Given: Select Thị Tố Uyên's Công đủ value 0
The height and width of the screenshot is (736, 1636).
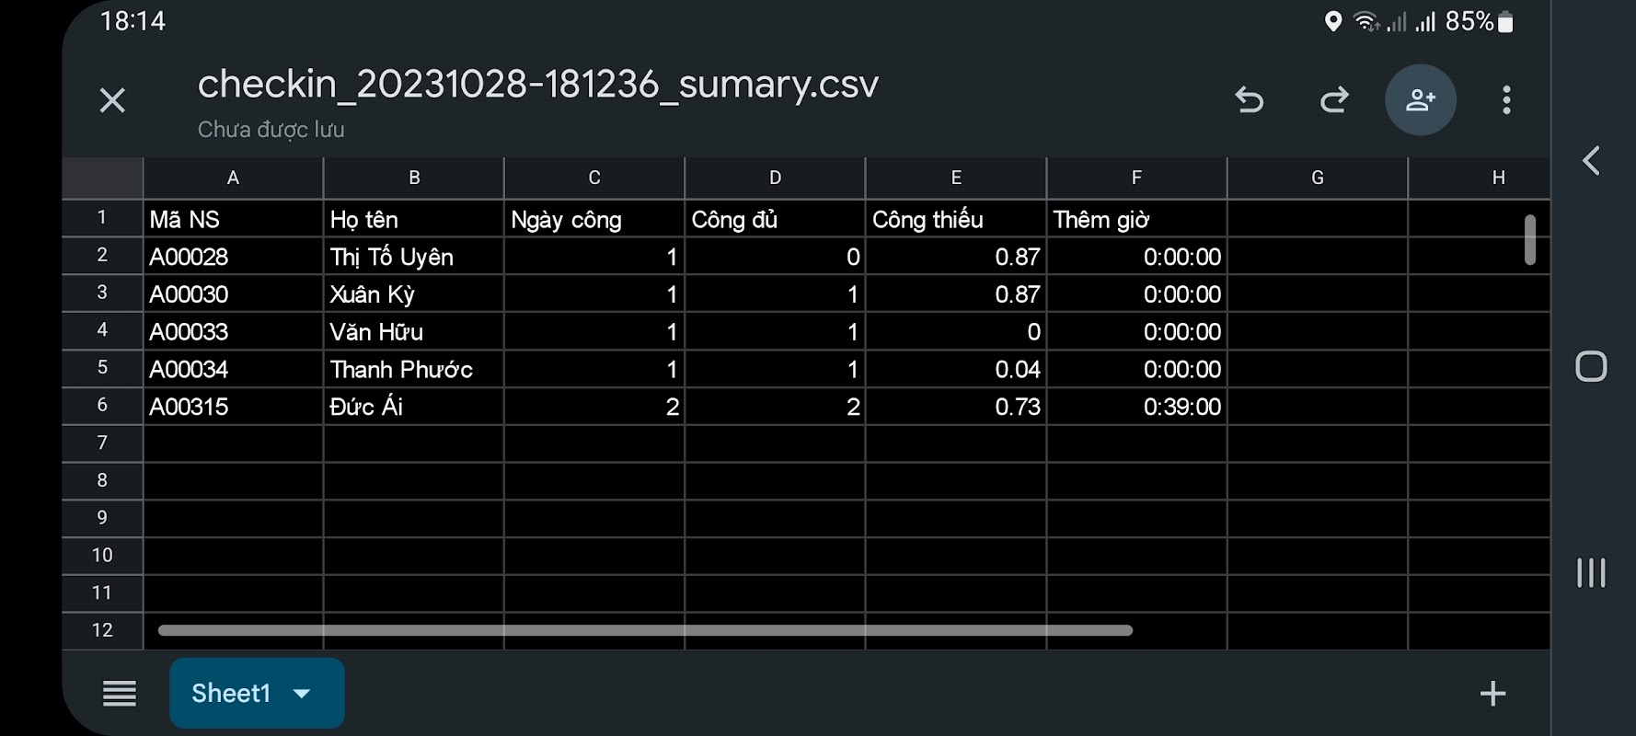Looking at the screenshot, I should pyautogui.click(x=775, y=257).
